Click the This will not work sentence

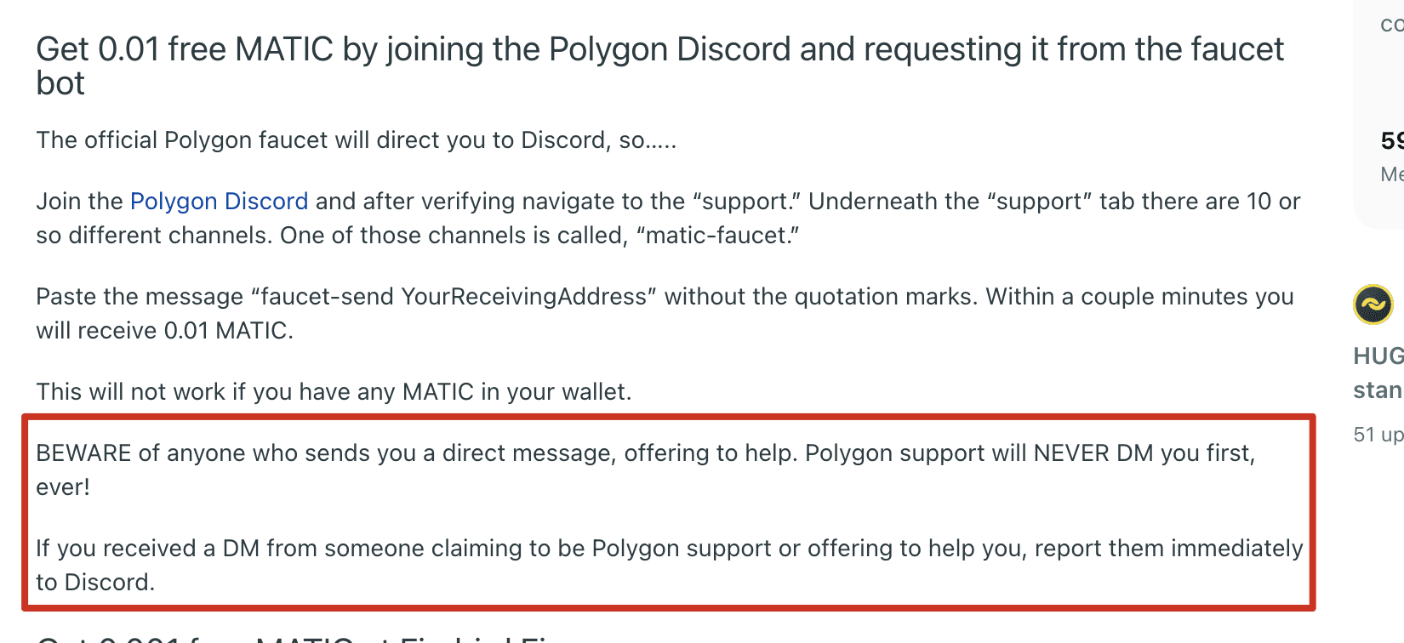[334, 392]
